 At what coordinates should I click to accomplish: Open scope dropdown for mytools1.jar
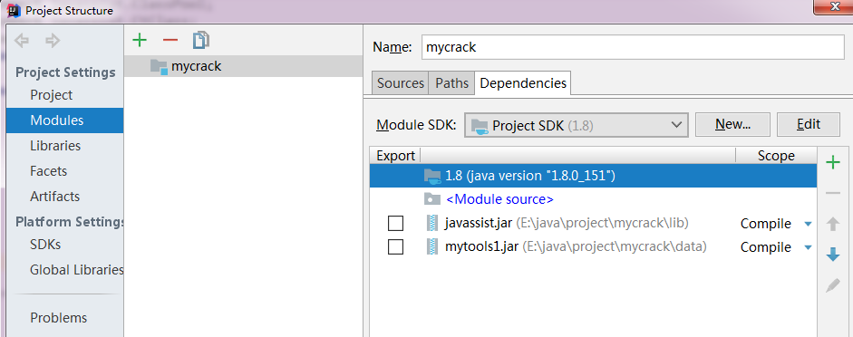click(x=808, y=247)
